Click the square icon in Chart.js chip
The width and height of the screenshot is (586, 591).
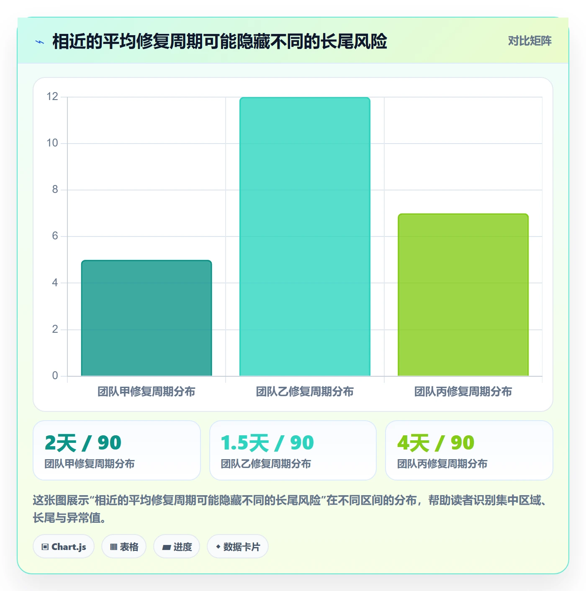(x=45, y=547)
